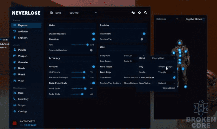Click the floppy disk save icon

click(52, 12)
